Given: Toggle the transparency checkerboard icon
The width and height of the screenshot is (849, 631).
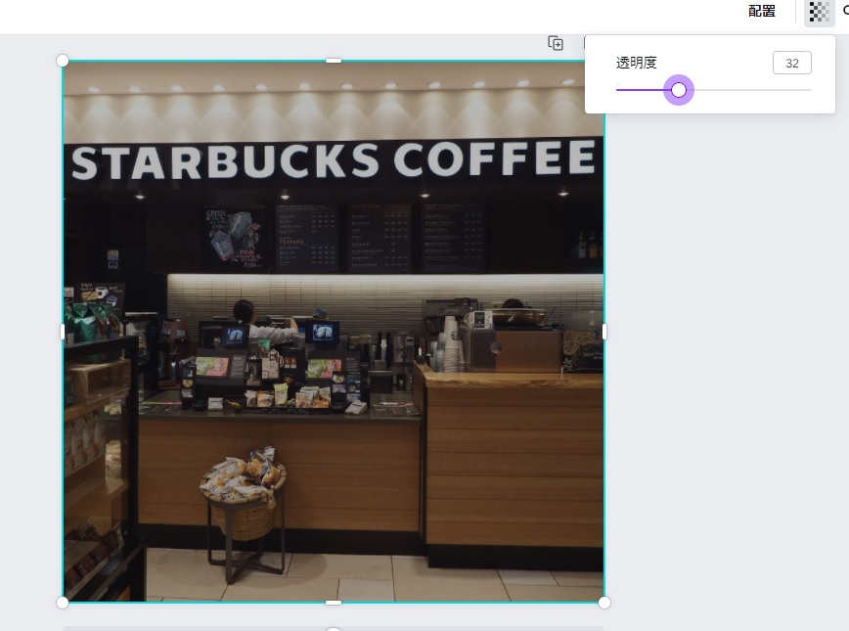Looking at the screenshot, I should click(819, 12).
